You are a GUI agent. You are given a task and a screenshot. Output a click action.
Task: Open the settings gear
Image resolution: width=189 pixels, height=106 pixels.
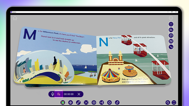(x=171, y=18)
